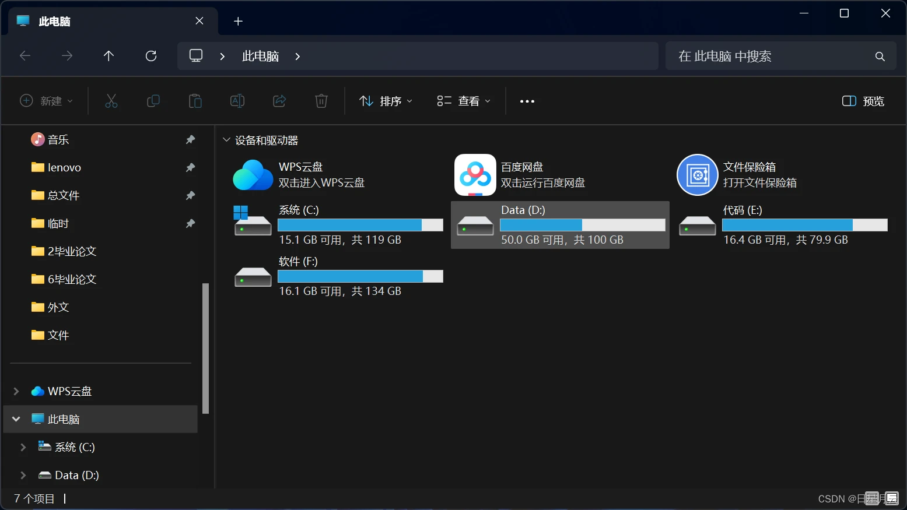Open the 排序 sort dropdown
This screenshot has width=907, height=510.
click(386, 101)
